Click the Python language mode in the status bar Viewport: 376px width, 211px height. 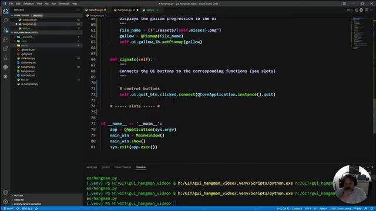point(323,209)
